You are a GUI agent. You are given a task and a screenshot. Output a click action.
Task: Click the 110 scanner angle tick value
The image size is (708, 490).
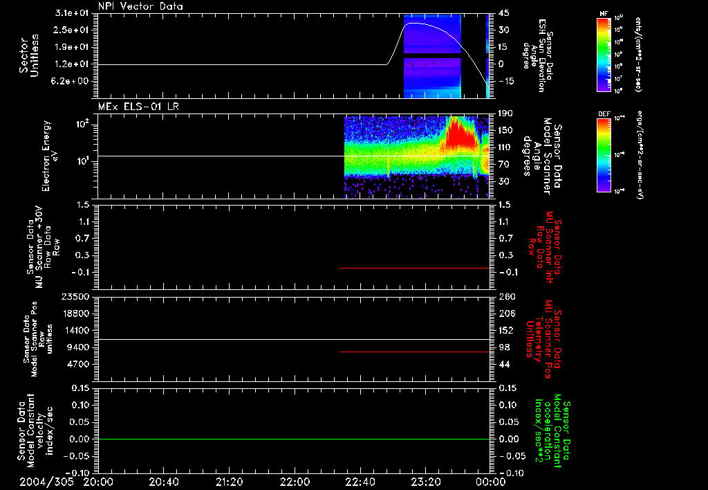[505, 147]
